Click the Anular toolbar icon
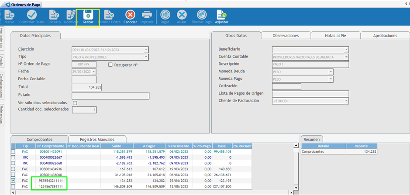410x195 pixels. tap(182, 14)
